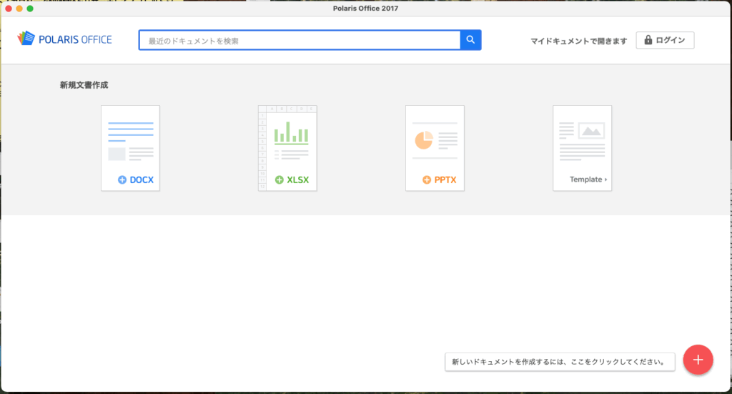The width and height of the screenshot is (732, 394).
Task: Click the lock icon in the login button
Action: coord(648,40)
